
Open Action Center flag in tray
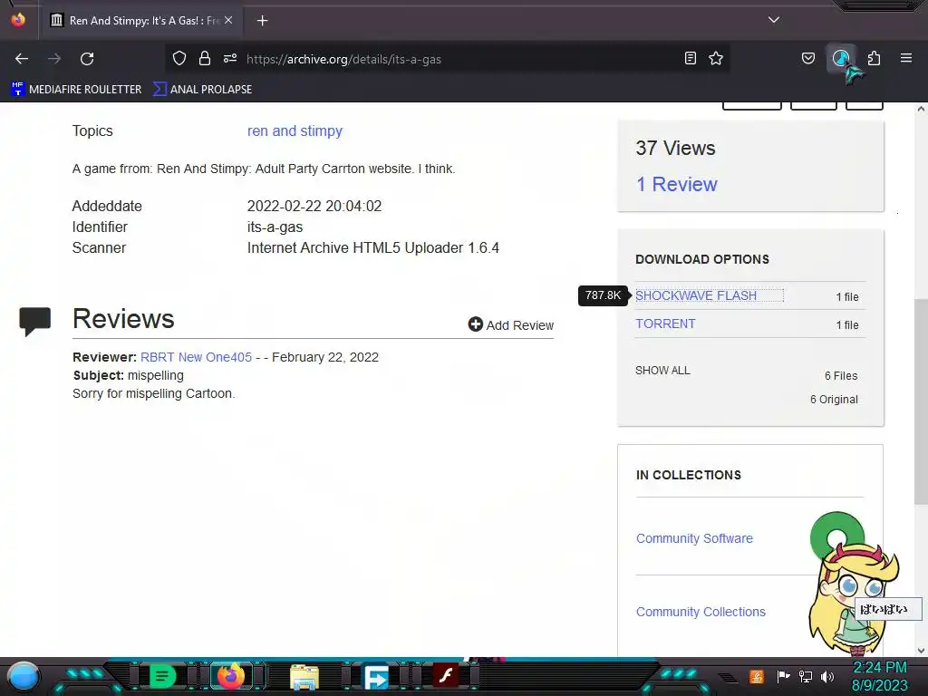pos(783,676)
